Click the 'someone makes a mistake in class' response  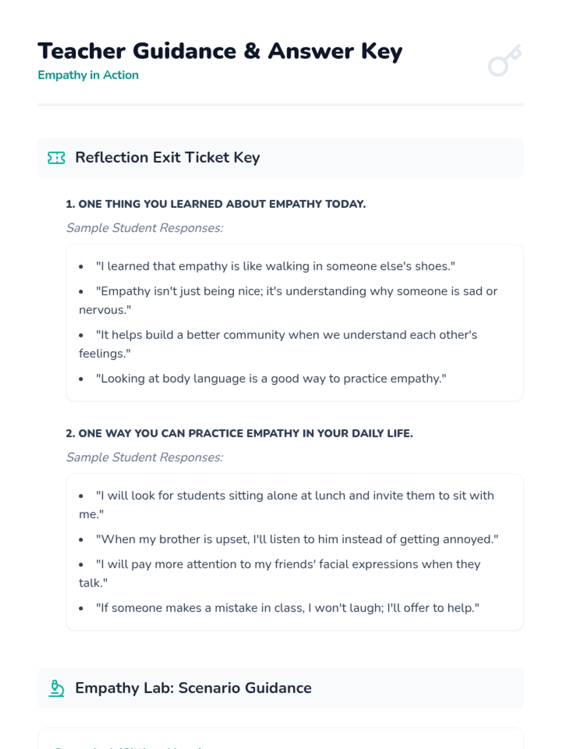tap(288, 608)
